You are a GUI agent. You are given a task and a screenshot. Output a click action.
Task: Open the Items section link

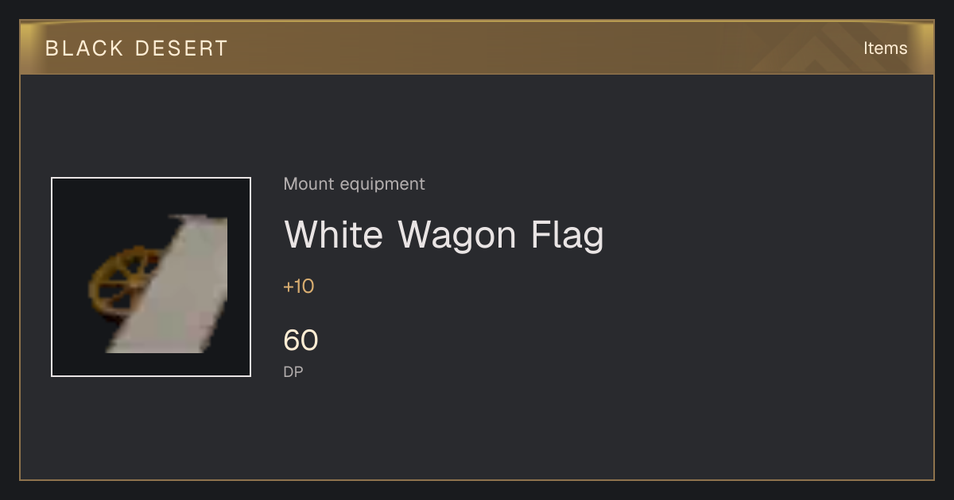pyautogui.click(x=885, y=48)
